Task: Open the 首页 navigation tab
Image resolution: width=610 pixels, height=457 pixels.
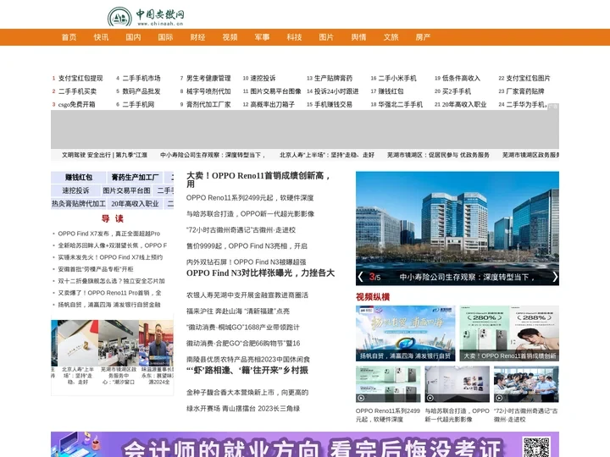Action: pos(69,37)
